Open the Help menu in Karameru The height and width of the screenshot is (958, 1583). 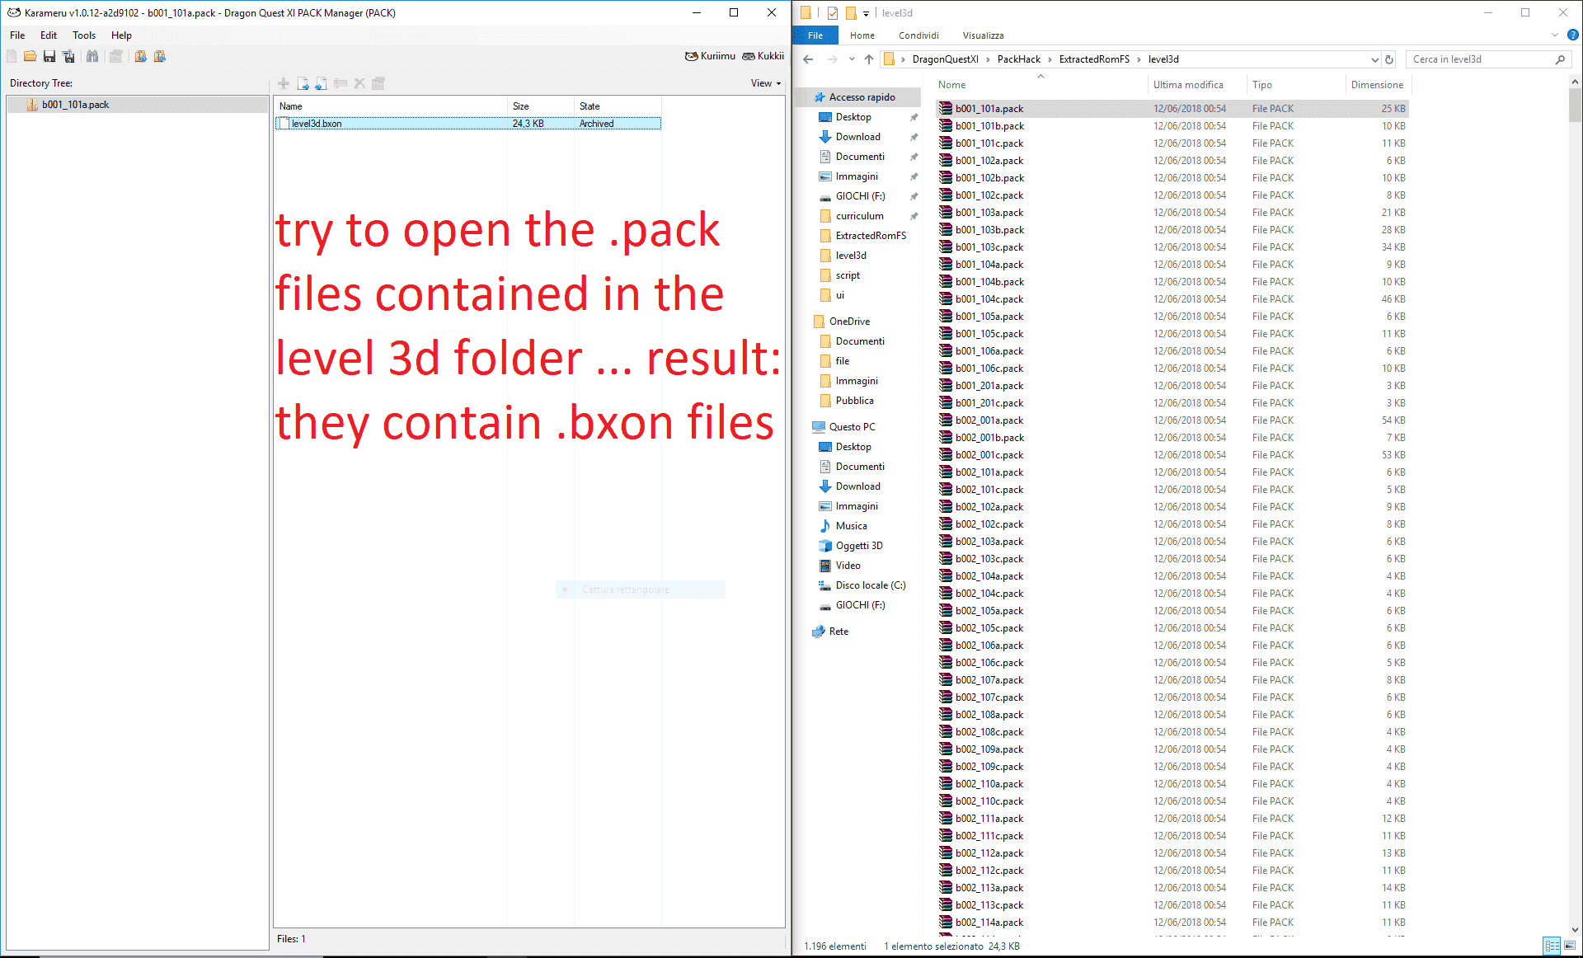[121, 35]
